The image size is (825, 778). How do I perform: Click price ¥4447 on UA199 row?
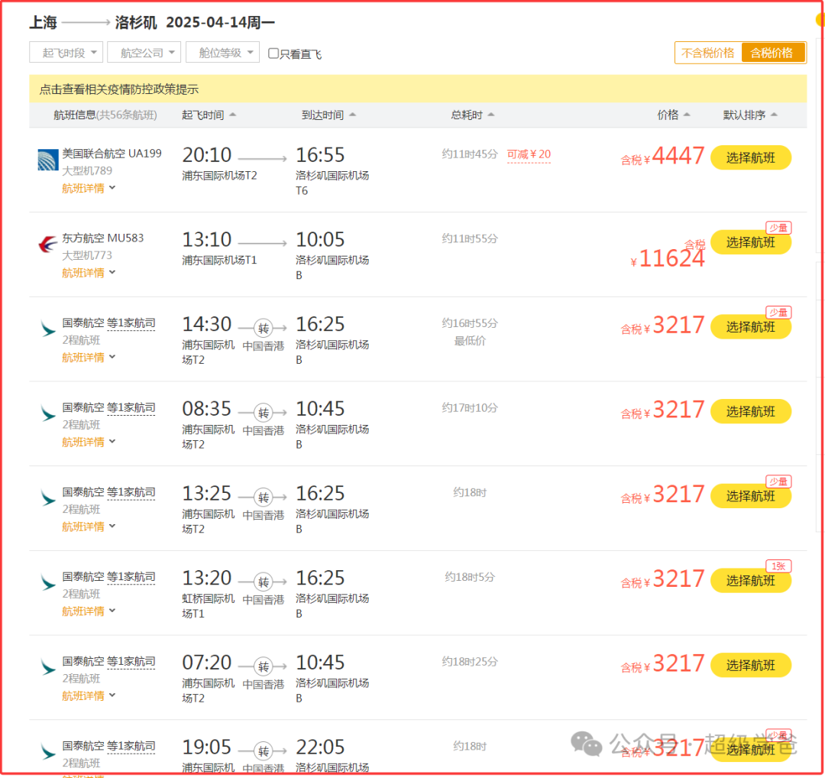click(x=663, y=157)
